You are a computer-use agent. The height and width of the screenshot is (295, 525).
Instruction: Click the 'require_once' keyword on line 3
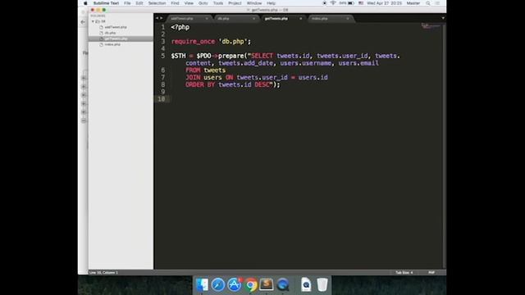[193, 42]
